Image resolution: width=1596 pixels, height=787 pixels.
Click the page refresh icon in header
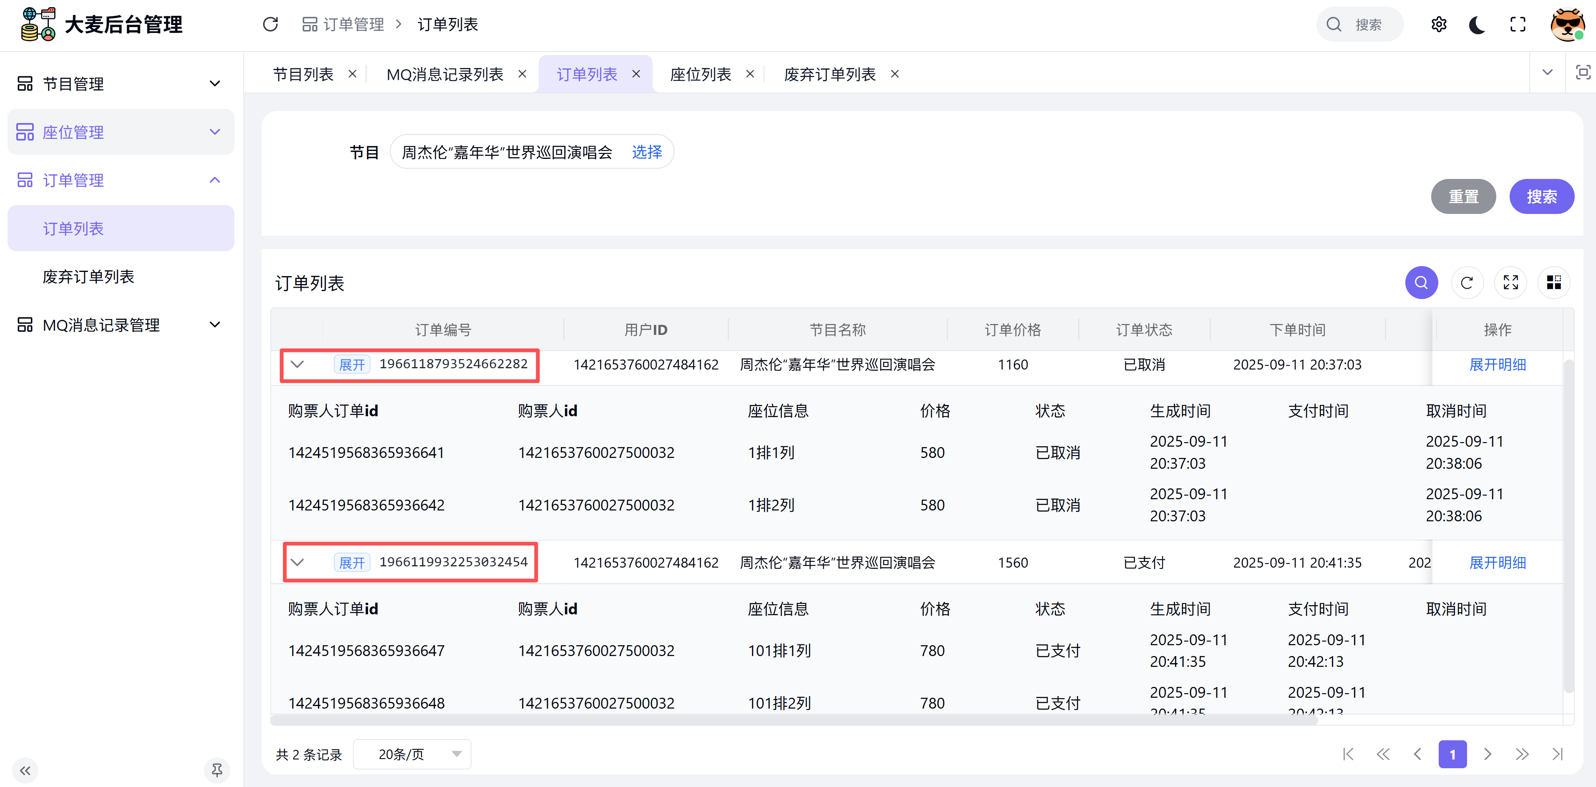(x=270, y=24)
